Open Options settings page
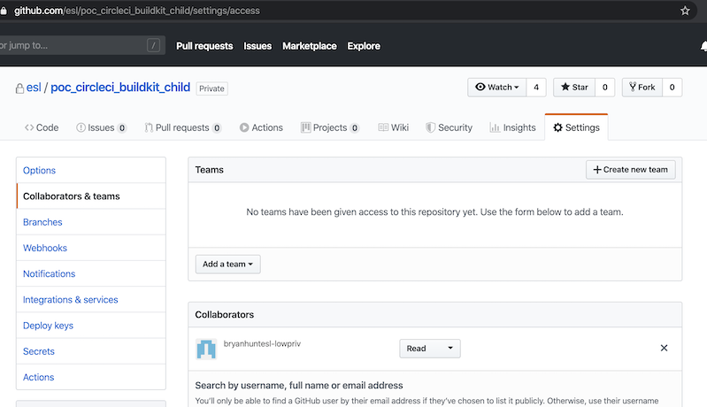The width and height of the screenshot is (707, 407). 91,171
